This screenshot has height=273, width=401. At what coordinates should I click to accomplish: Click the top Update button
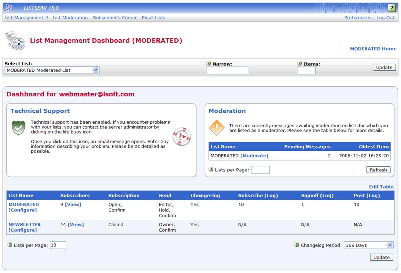pos(384,67)
